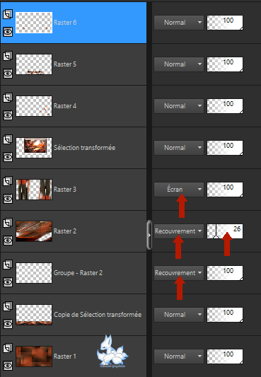Click link icon of Groupe - Raster 2
This screenshot has height=377, width=261.
pyautogui.click(x=8, y=265)
